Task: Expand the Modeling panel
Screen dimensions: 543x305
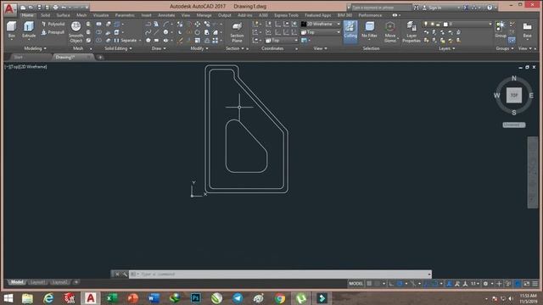Action: click(x=35, y=49)
